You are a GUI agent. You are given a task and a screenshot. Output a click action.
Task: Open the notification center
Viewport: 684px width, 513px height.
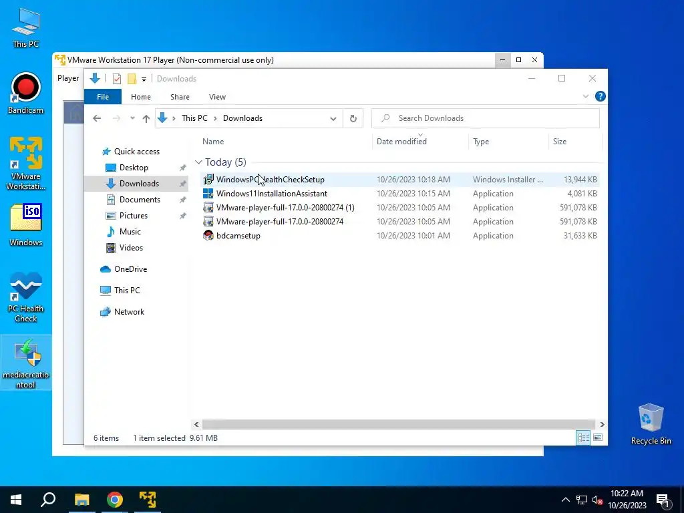663,501
